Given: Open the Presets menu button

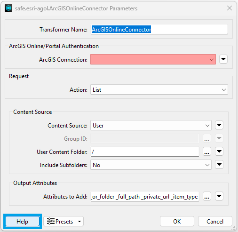Looking at the screenshot, I should point(63,221).
